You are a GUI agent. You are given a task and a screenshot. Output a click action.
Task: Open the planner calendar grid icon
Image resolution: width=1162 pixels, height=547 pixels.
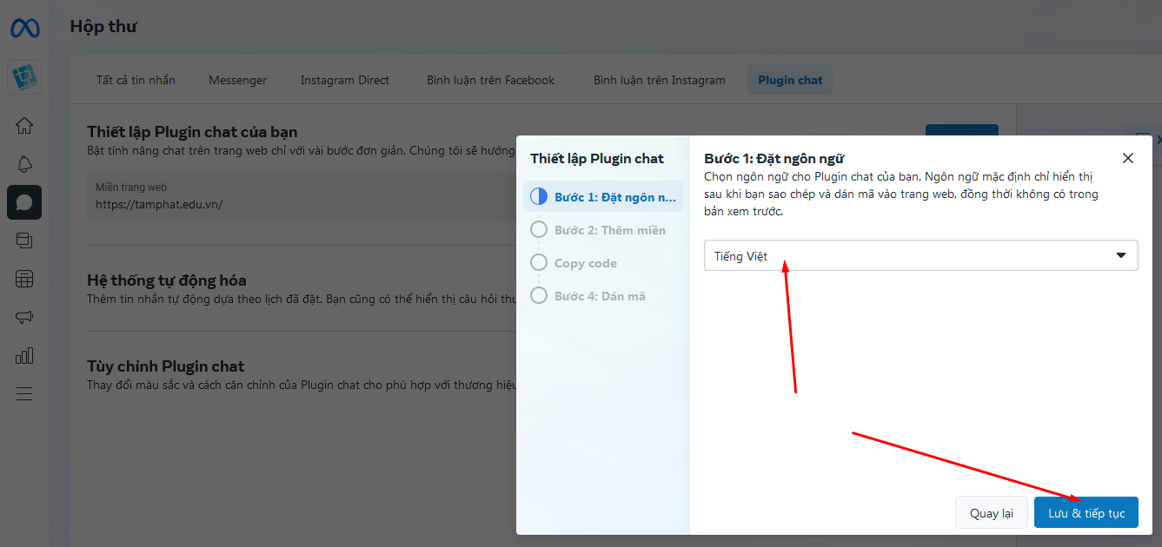pos(24,279)
